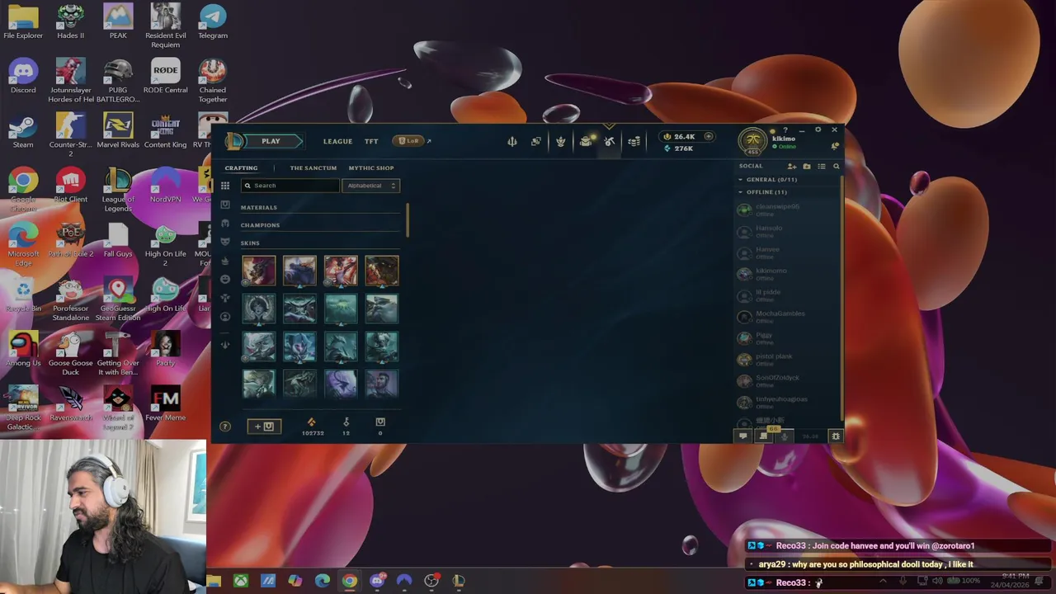The image size is (1056, 594).
Task: Filter loot by emotes smiley sidebar icon
Action: [x=225, y=280]
